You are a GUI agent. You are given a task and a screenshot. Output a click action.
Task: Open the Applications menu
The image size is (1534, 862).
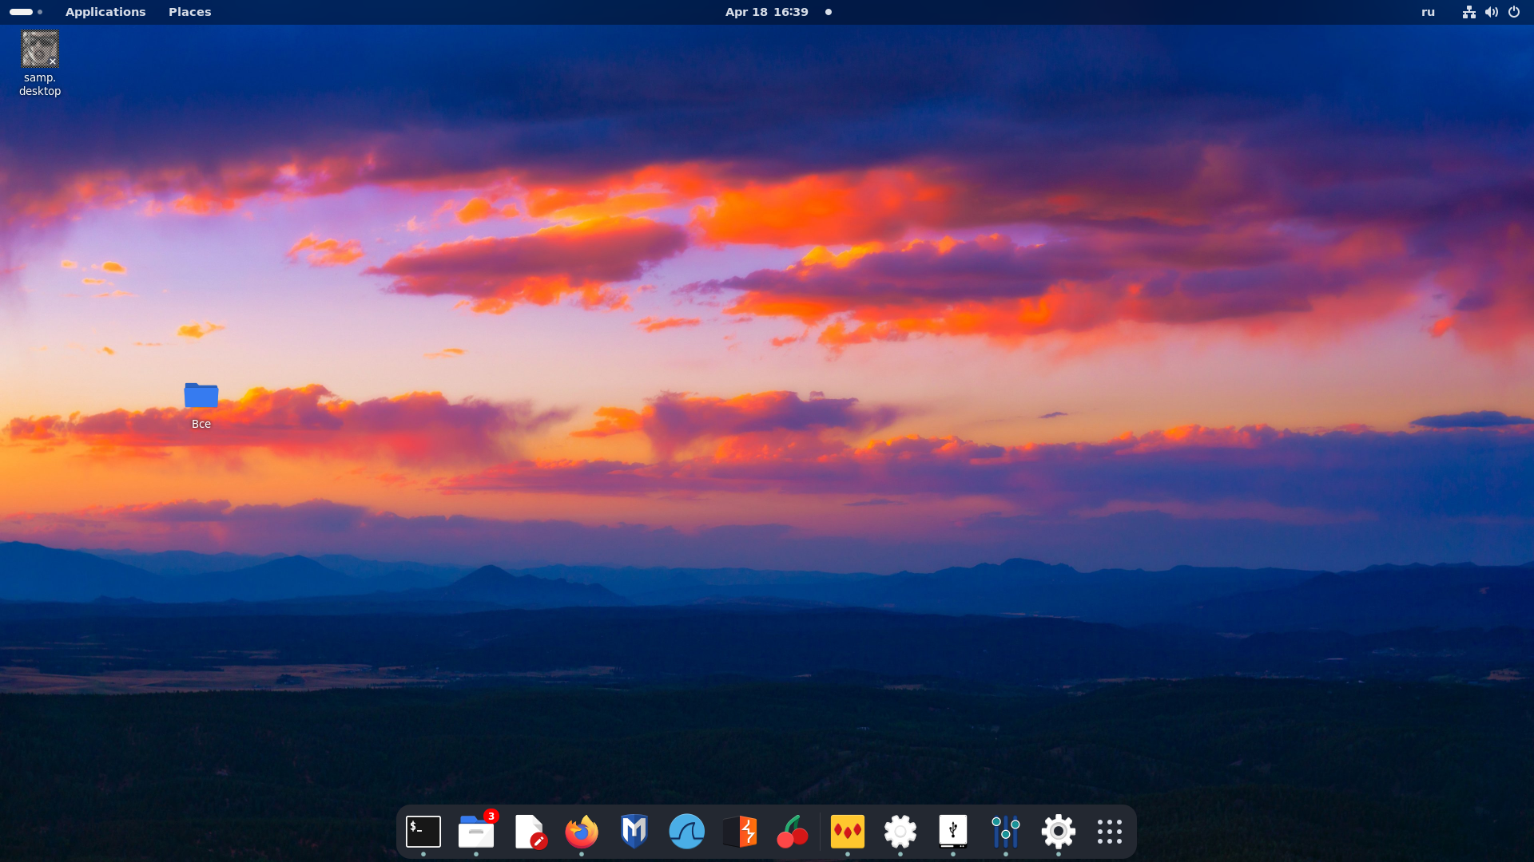[105, 12]
